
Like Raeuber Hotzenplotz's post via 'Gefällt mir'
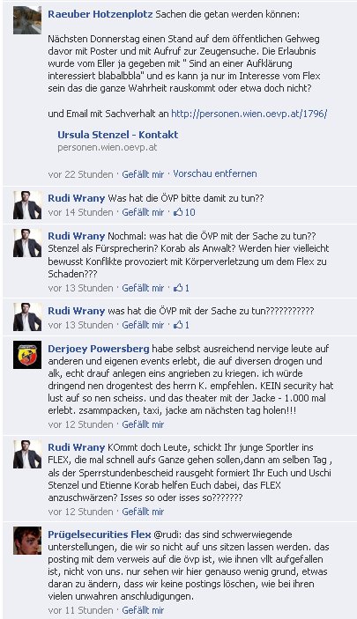143,174
